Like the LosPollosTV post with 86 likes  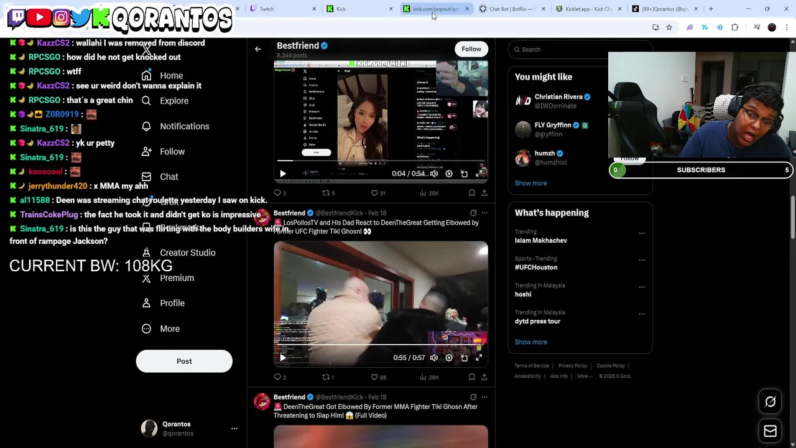(378, 377)
